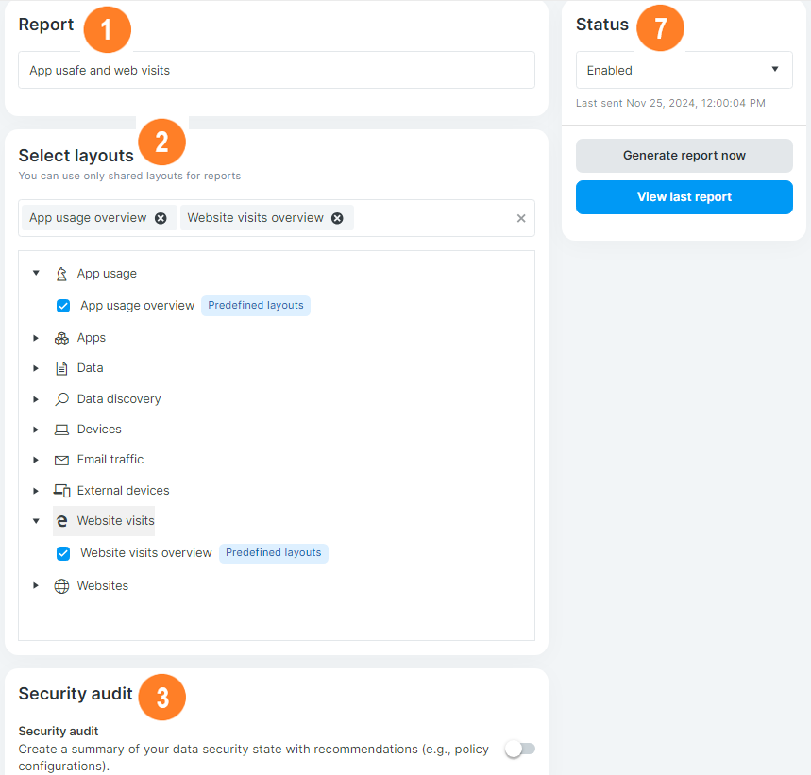Expand the Devices tree section
This screenshot has width=811, height=775.
click(x=36, y=429)
